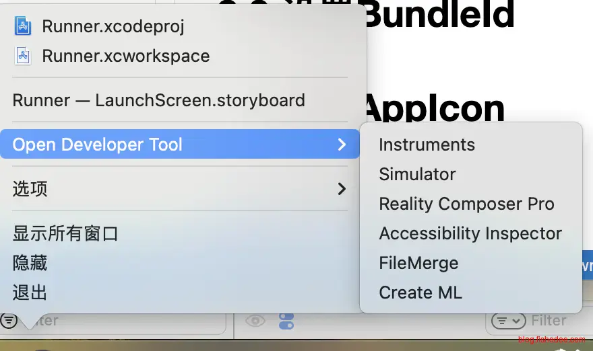Click the Runner.xcworkspace file icon
Screen dimensions: 593x351
click(x=24, y=56)
